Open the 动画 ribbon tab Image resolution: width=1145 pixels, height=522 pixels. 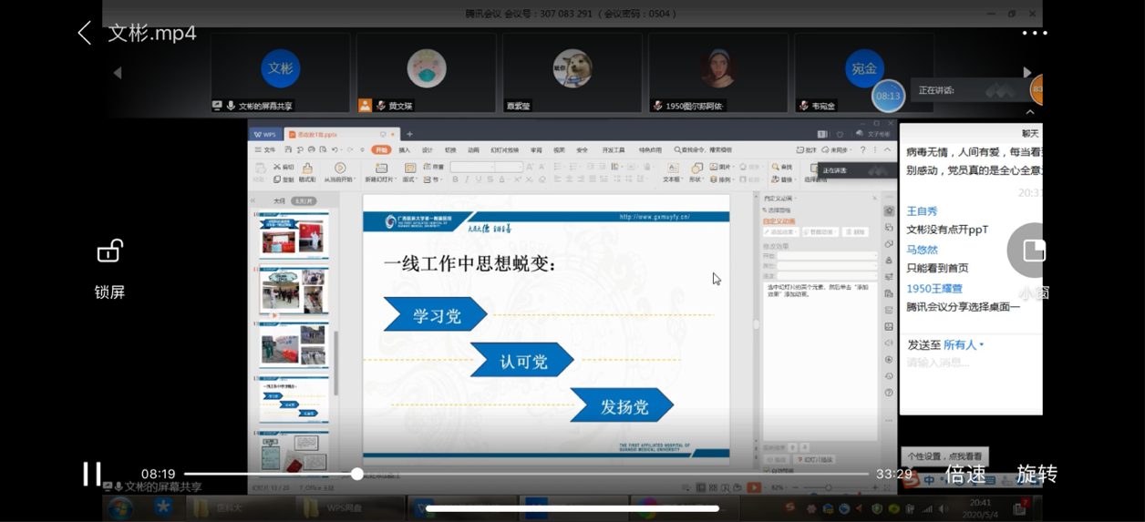(473, 149)
